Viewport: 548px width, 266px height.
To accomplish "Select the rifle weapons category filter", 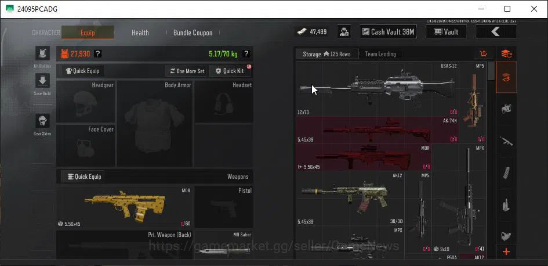I will coord(506,141).
